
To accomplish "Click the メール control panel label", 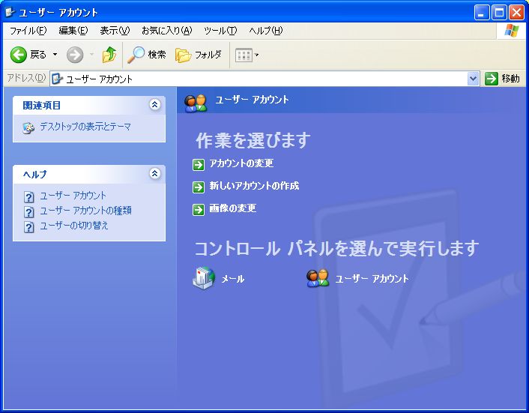I will coord(233,279).
